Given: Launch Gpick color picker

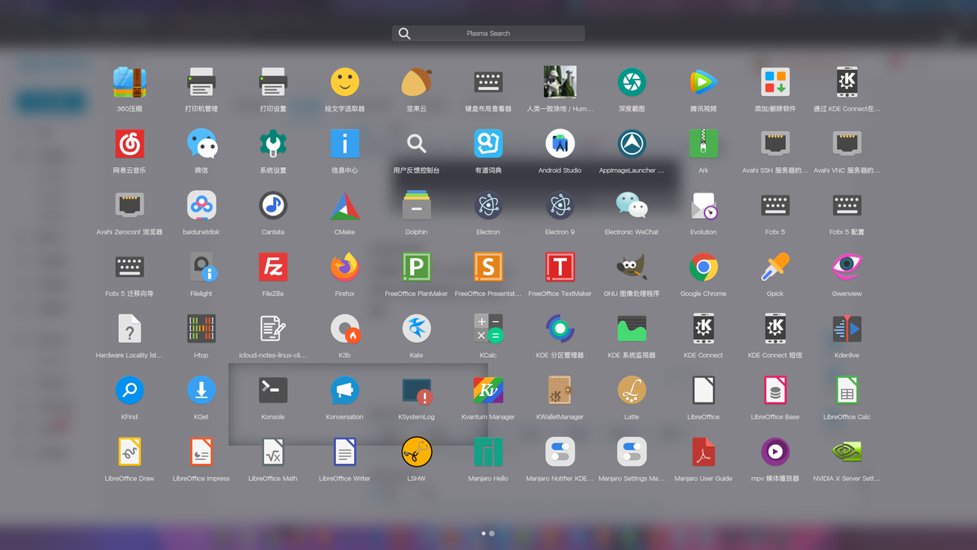Looking at the screenshot, I should click(x=775, y=267).
